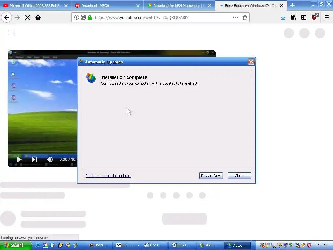Skip to the next video
Screen dimensions: 333x250
tap(34, 160)
